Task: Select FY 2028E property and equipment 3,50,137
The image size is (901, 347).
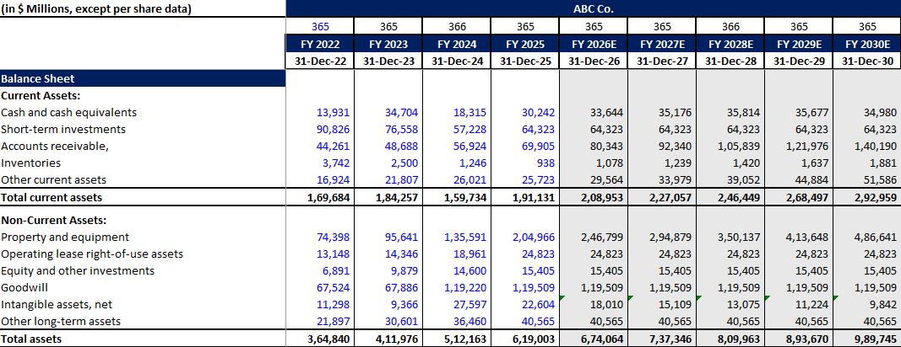Action: (x=739, y=237)
